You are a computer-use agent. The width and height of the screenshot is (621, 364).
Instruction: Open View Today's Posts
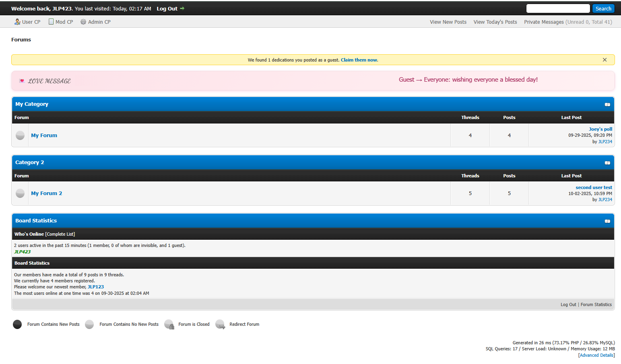pyautogui.click(x=495, y=22)
